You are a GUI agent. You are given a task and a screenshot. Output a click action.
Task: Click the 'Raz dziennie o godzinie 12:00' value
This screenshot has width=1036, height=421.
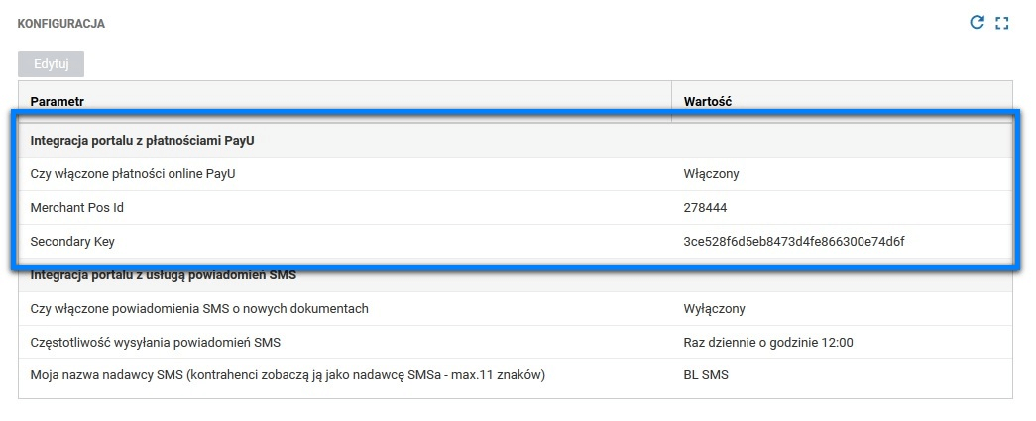[x=768, y=343]
